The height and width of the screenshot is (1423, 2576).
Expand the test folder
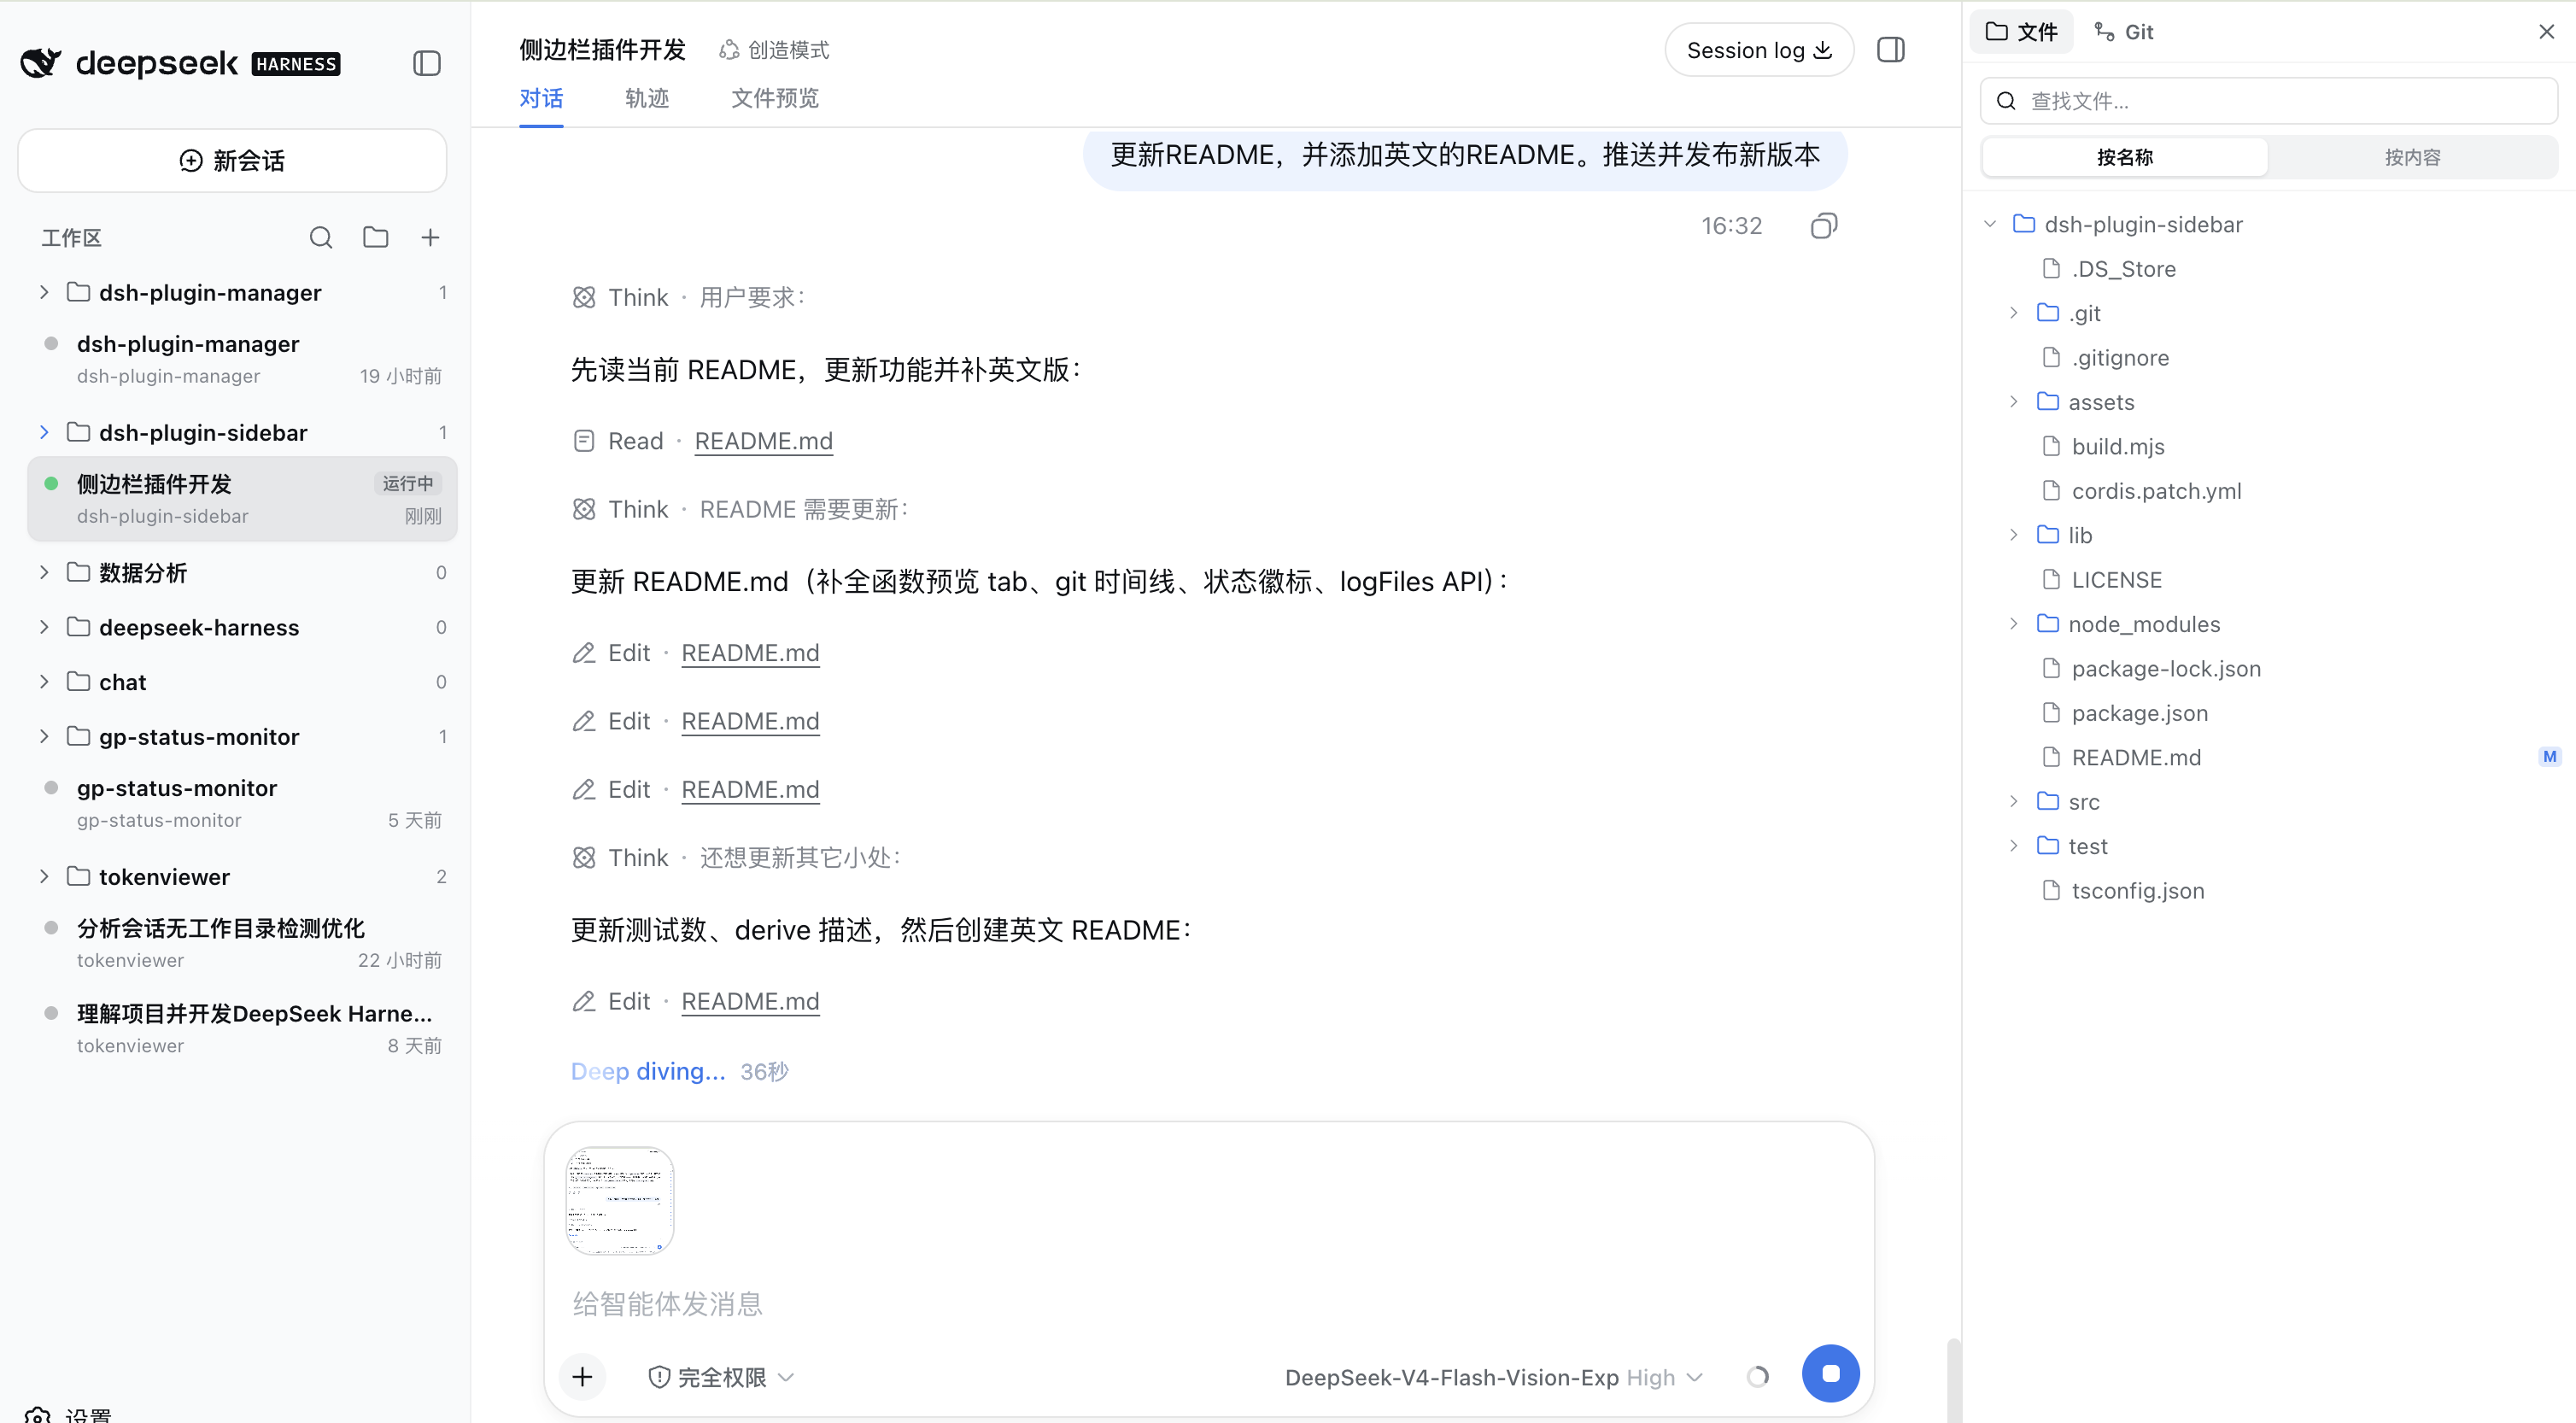point(2013,846)
